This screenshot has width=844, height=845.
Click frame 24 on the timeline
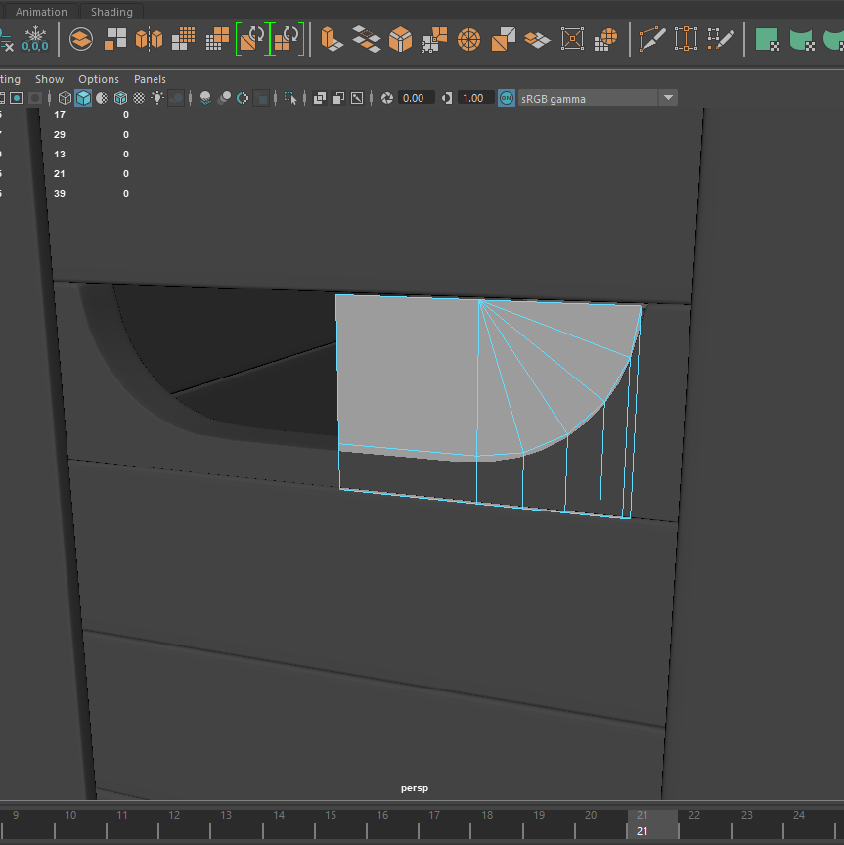click(x=799, y=815)
